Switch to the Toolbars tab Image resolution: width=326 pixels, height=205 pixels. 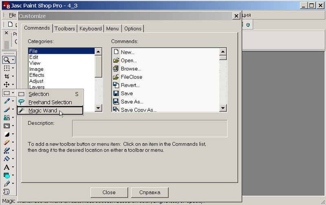65,28
